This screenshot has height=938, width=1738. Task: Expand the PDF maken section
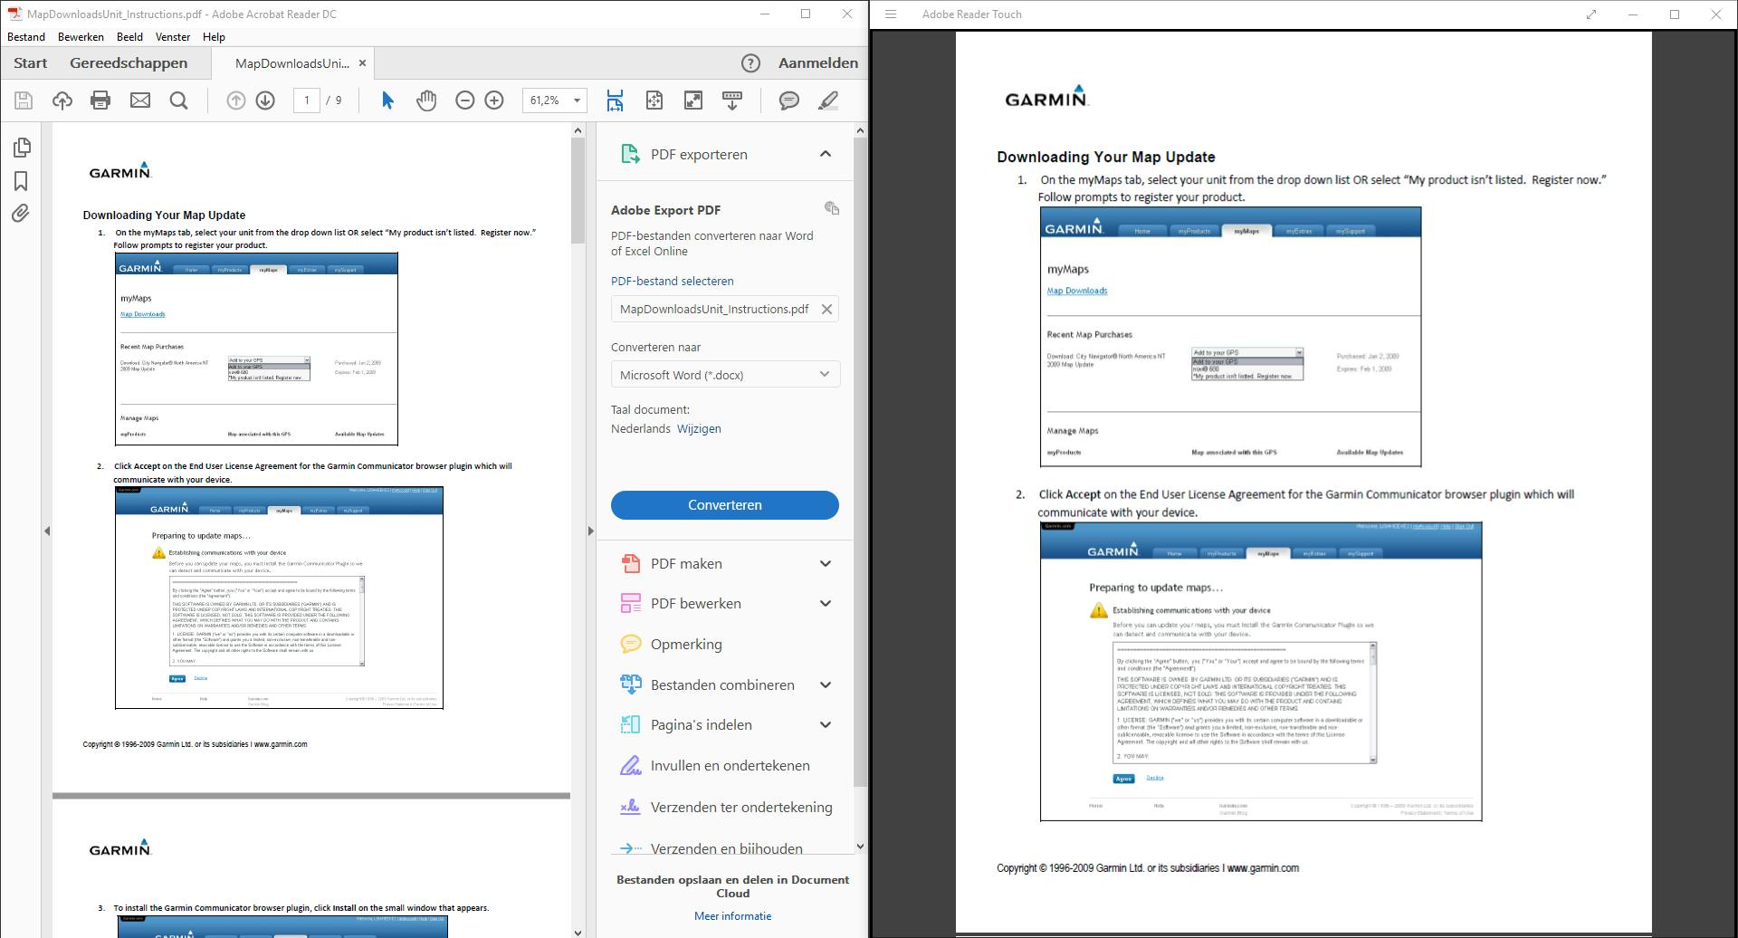(826, 564)
